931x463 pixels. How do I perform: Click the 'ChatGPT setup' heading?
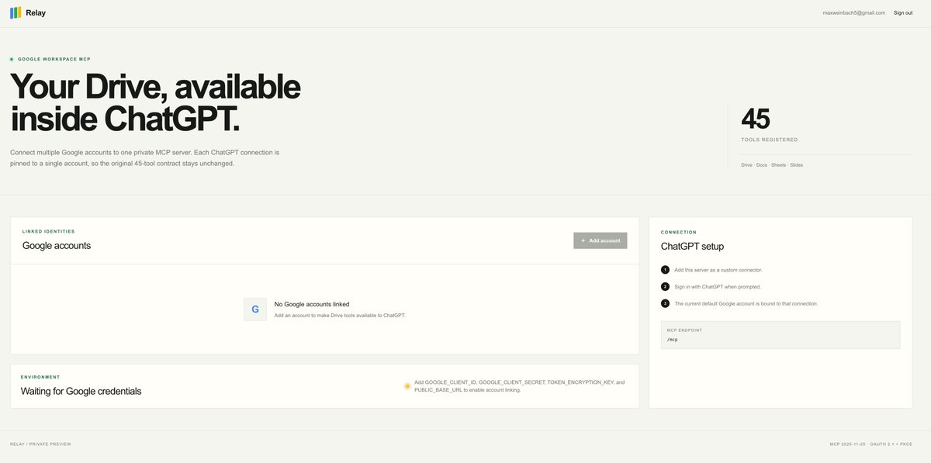692,247
